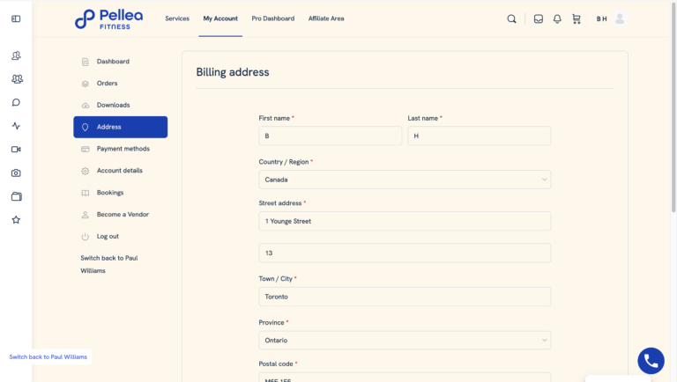Click the Street address field with 1 Younge Street
677x382 pixels.
point(405,221)
